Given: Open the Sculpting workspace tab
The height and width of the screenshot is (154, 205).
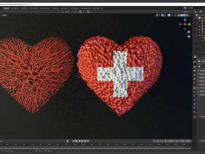Looking at the screenshot, I should [24, 8].
